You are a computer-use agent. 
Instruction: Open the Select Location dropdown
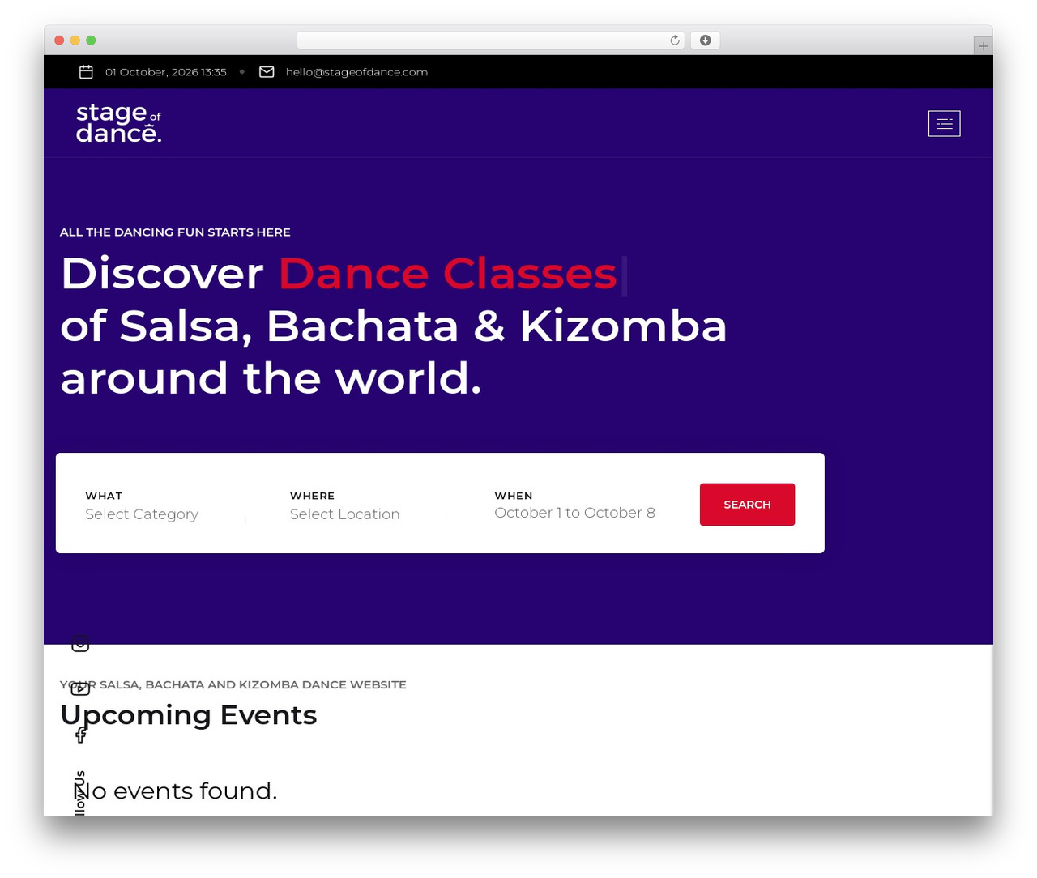coord(345,514)
